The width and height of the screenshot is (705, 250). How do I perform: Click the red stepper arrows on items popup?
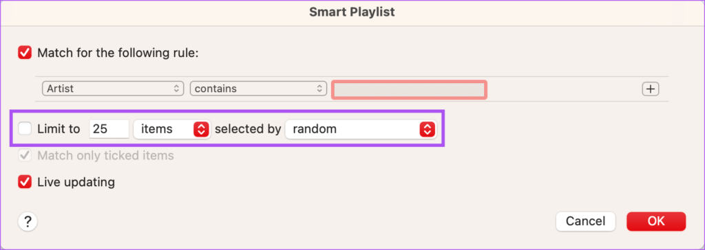tap(201, 129)
